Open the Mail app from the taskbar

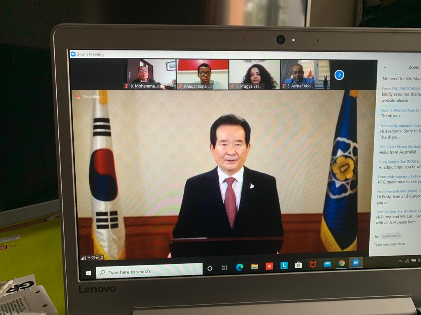pos(327,264)
